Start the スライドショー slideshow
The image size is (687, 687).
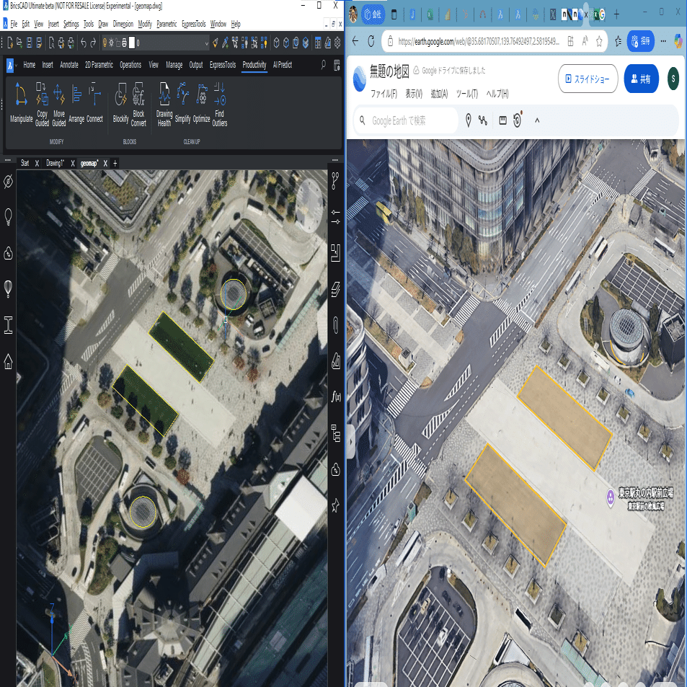[588, 79]
